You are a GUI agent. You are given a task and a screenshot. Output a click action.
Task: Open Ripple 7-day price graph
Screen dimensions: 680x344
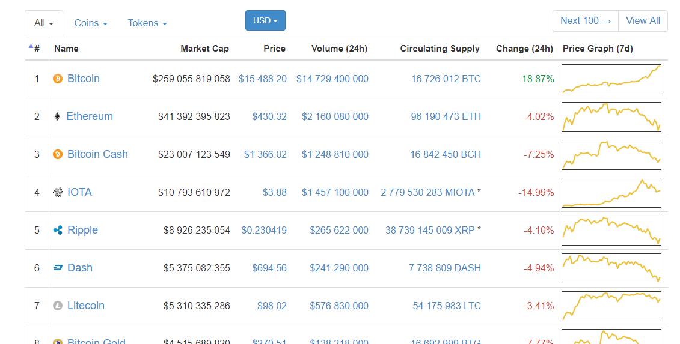(x=611, y=230)
